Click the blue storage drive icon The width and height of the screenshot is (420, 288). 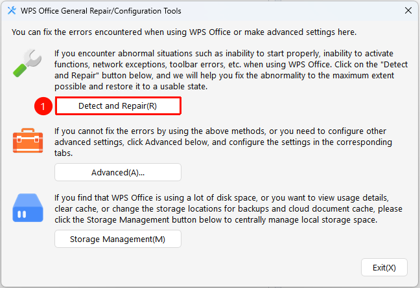(28, 208)
